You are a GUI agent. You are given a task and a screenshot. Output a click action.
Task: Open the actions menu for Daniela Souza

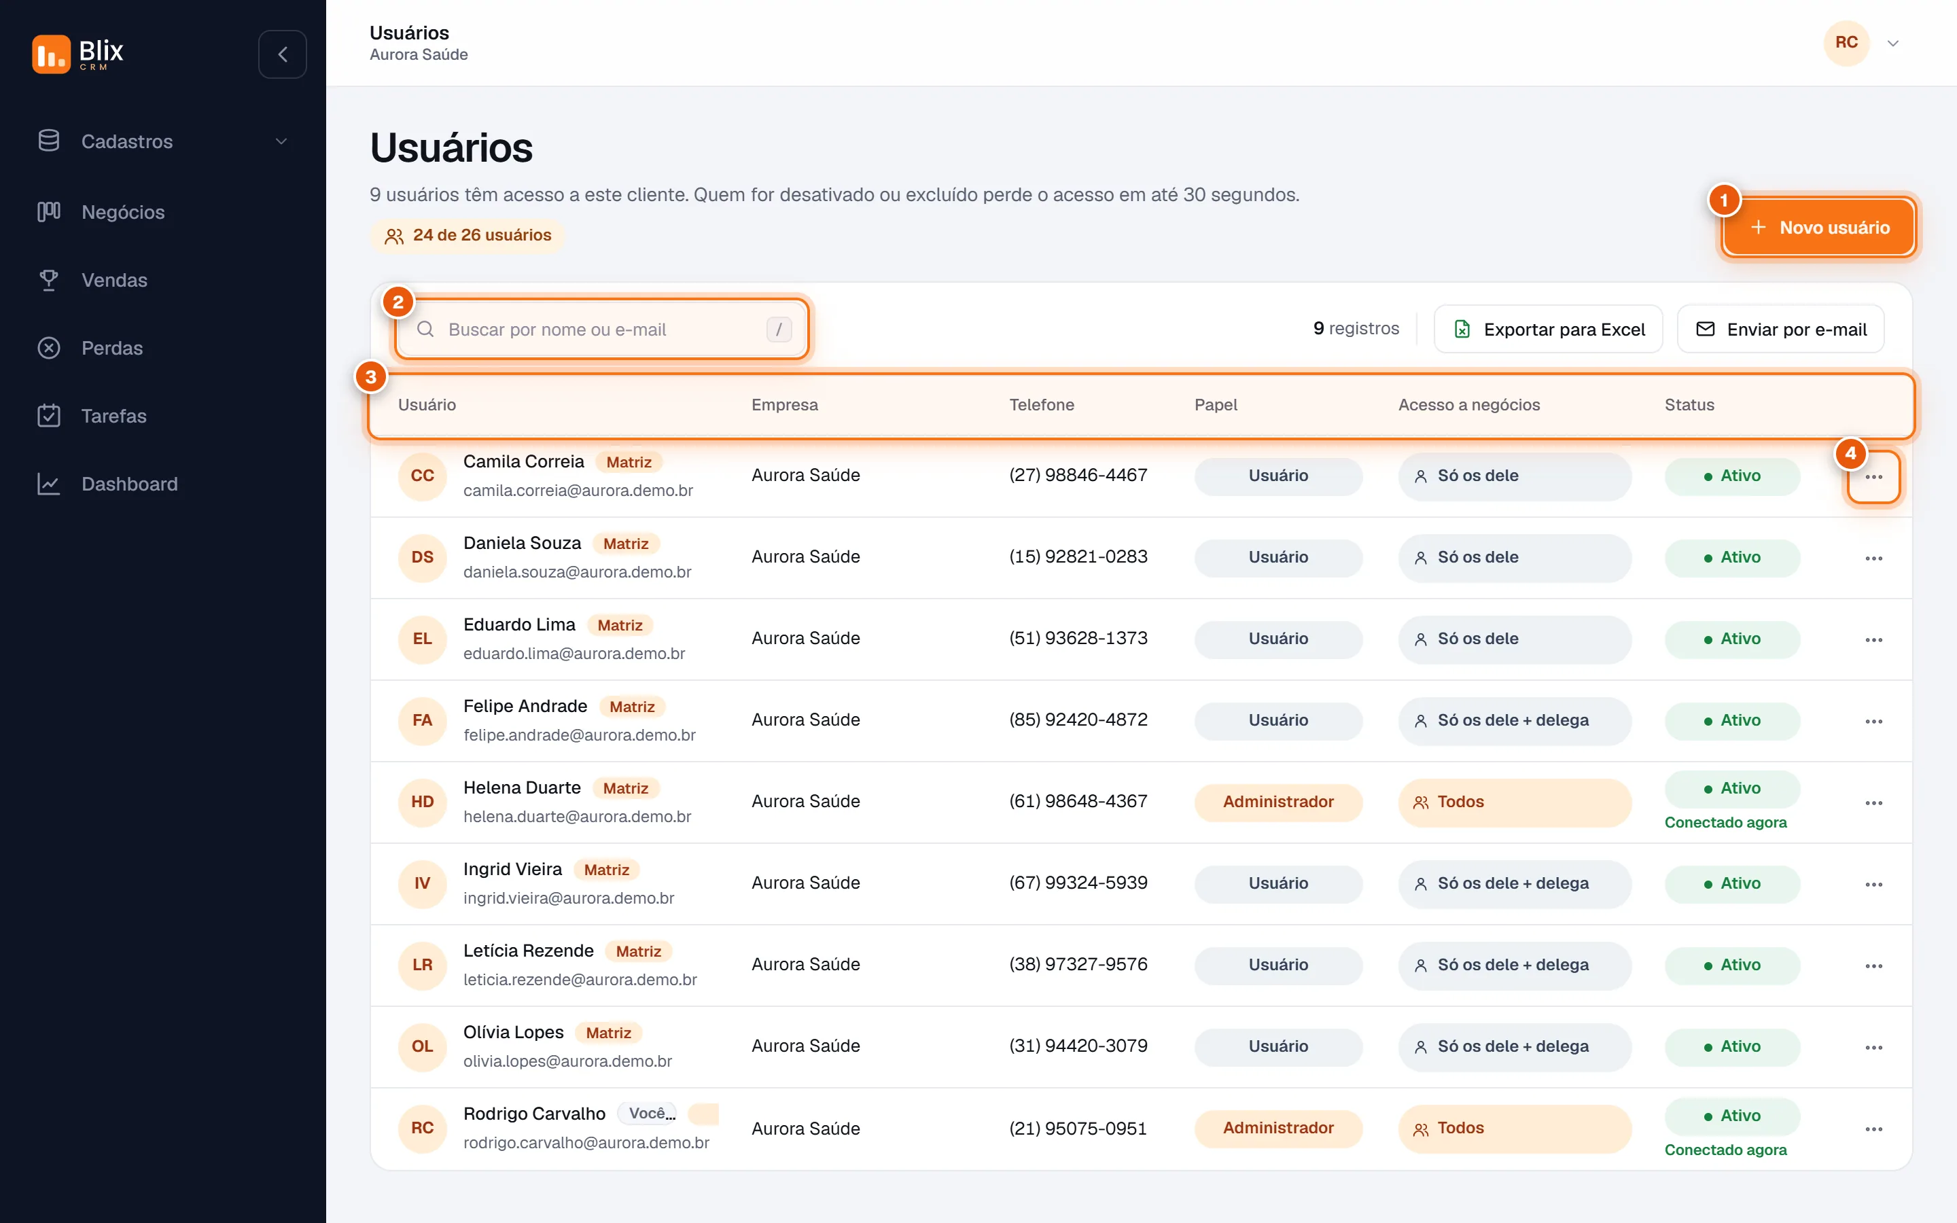pyautogui.click(x=1873, y=558)
